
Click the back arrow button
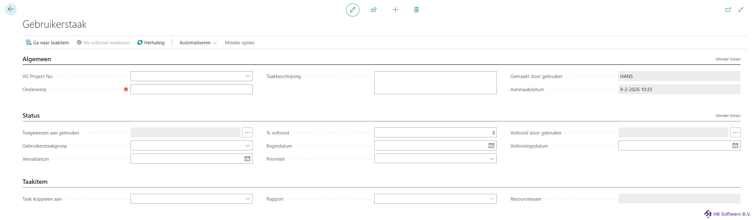pos(11,9)
